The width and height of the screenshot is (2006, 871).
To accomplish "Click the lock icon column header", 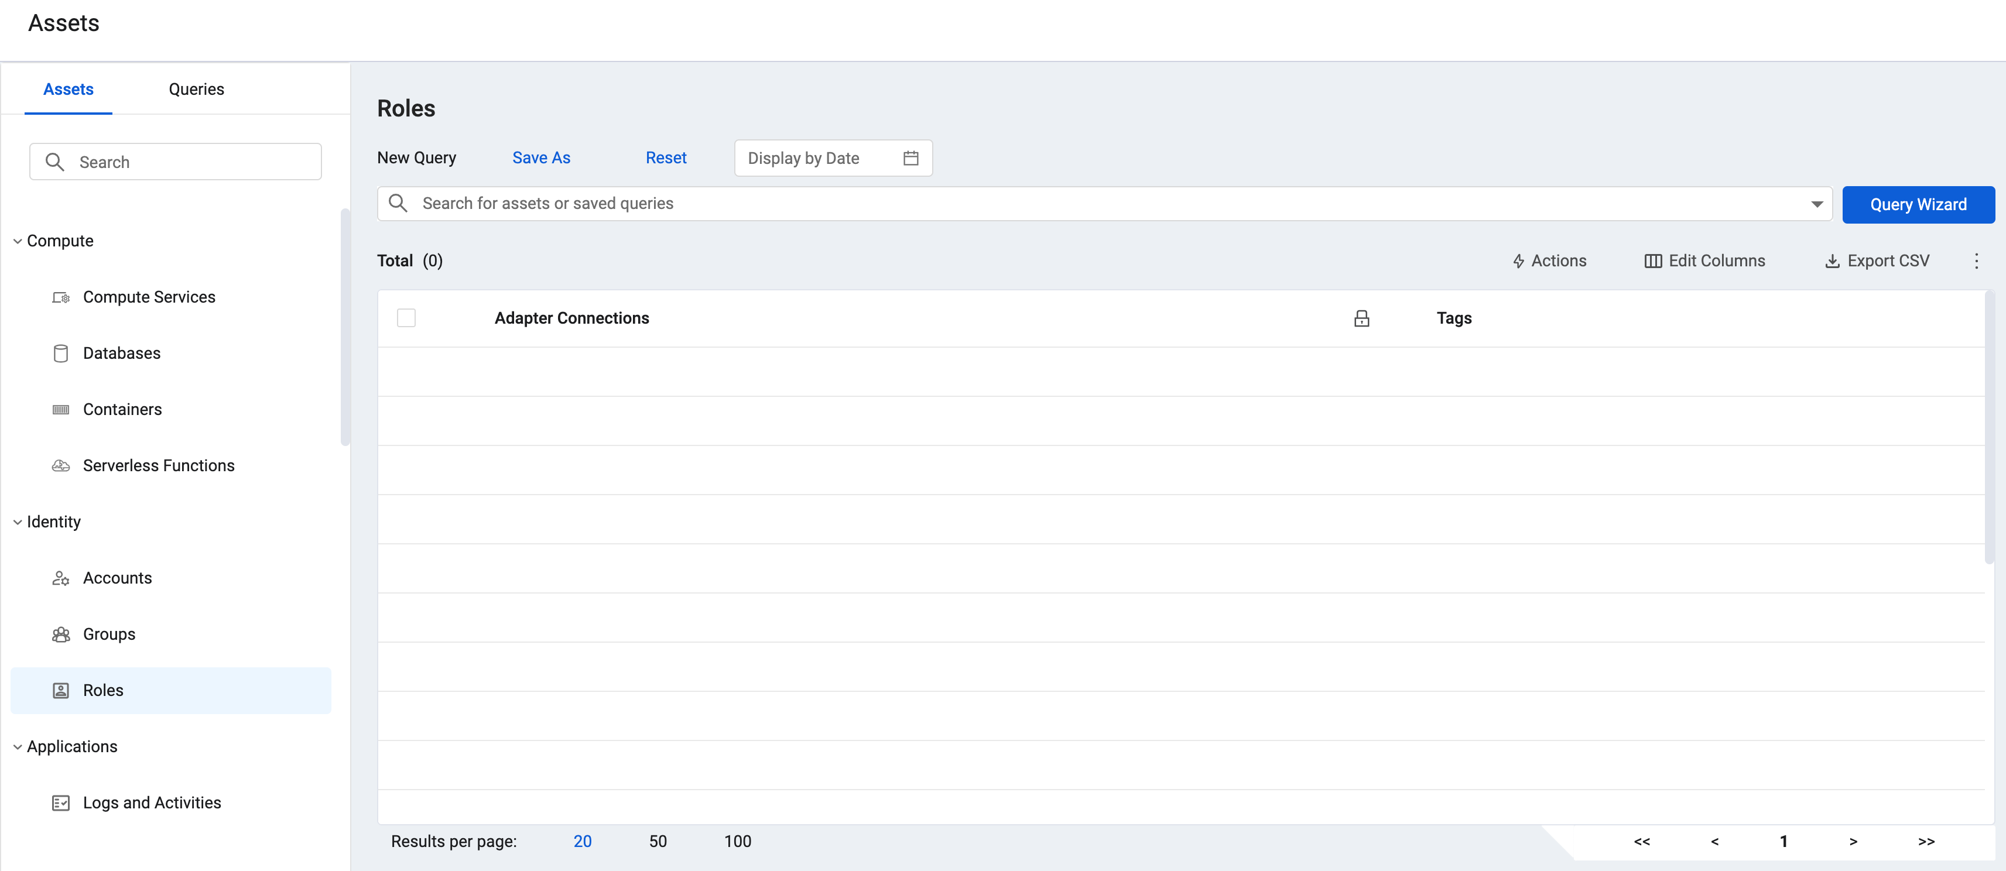I will coord(1361,318).
